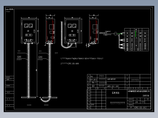
Task: Click the "?????" remark cell in parts list
Action: tap(135, 80)
